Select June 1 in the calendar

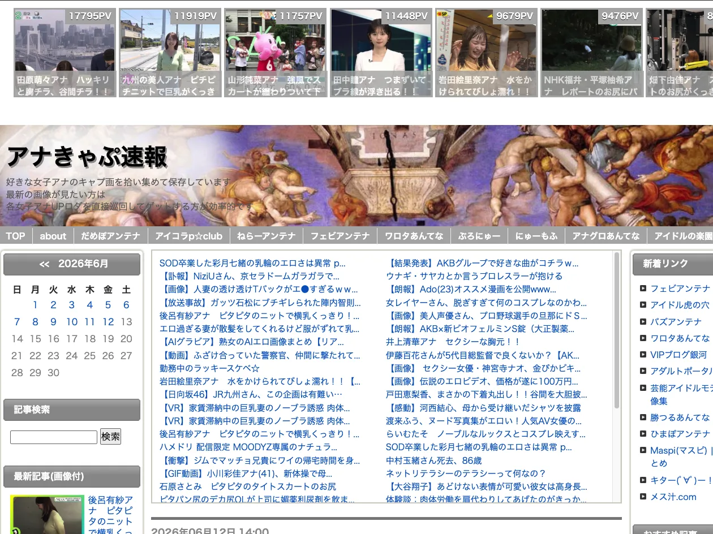(35, 305)
